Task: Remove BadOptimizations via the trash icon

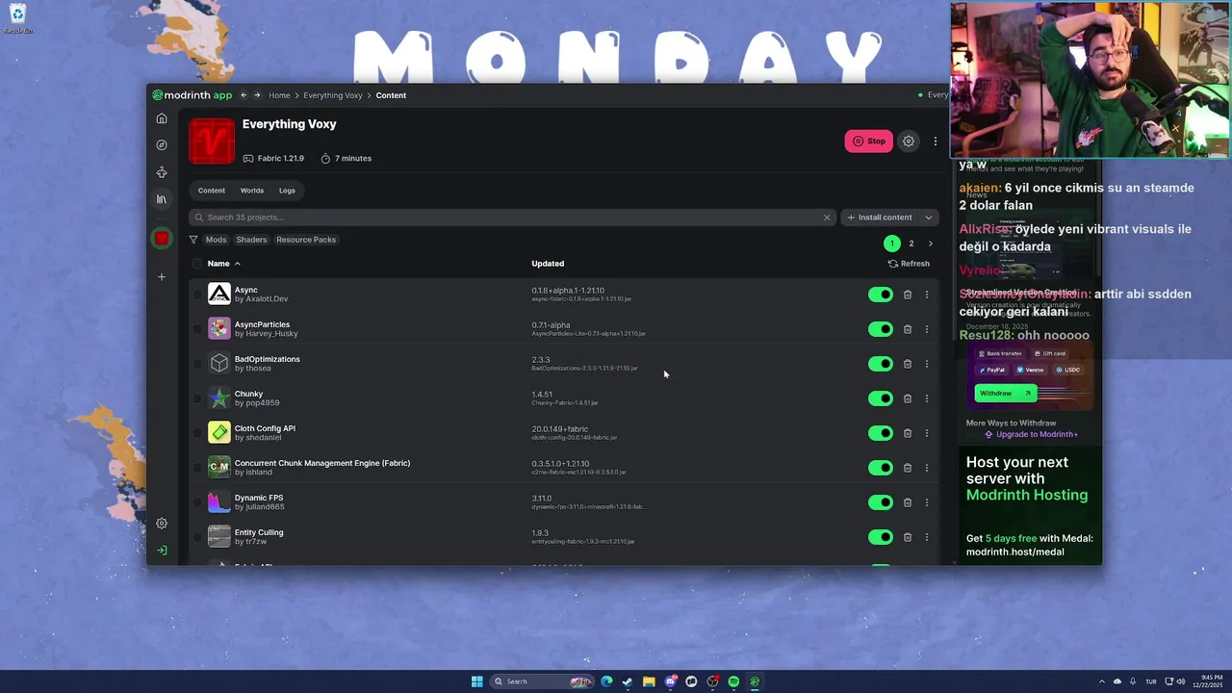Action: tap(908, 364)
